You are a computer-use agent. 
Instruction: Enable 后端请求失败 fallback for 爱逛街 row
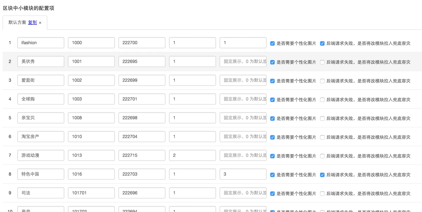click(322, 81)
